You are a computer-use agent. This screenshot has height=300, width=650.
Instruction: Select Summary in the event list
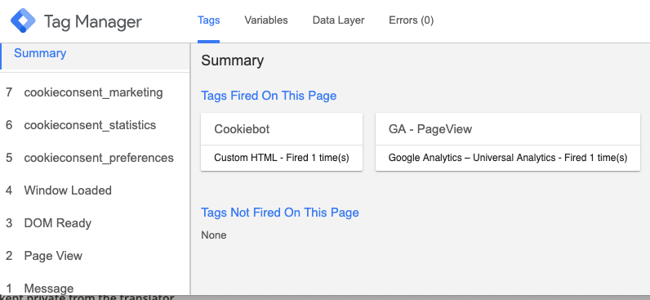(x=95, y=56)
